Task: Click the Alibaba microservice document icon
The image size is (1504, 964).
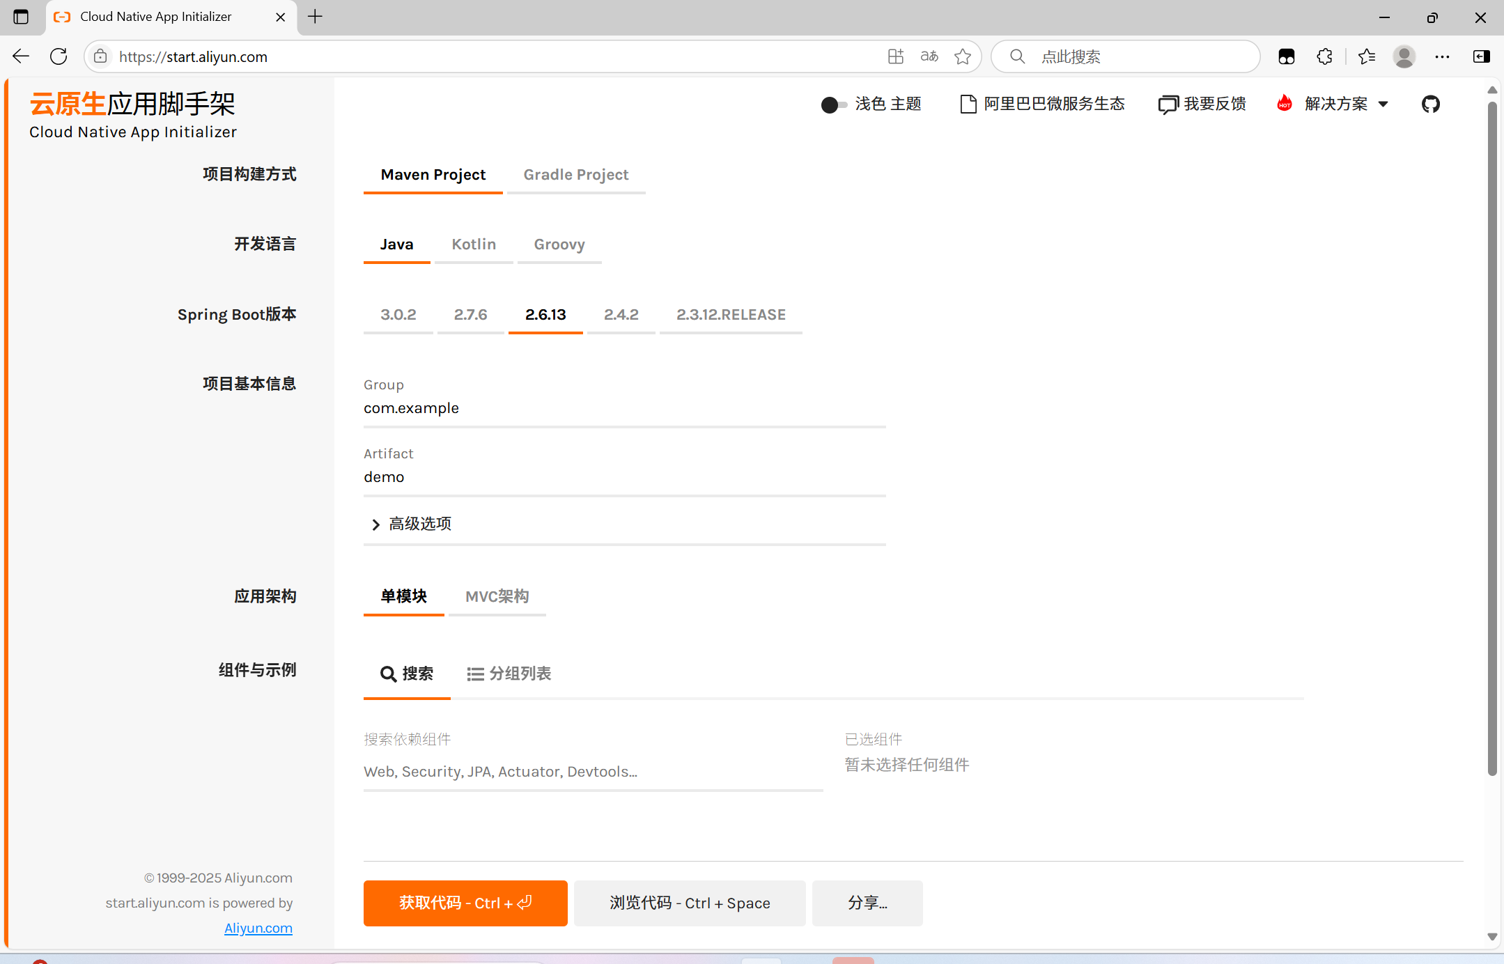Action: pyautogui.click(x=968, y=104)
